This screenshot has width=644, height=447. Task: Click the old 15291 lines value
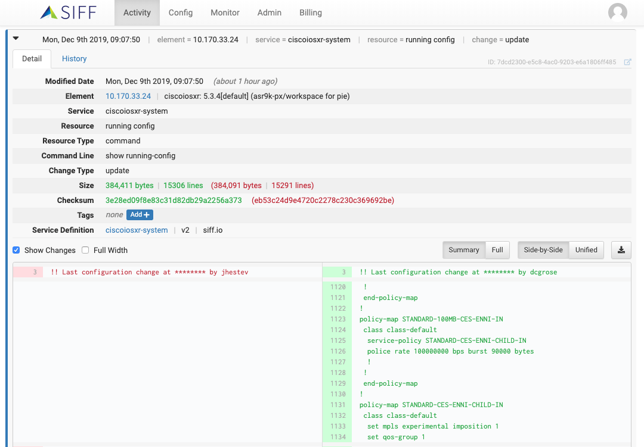(x=293, y=185)
